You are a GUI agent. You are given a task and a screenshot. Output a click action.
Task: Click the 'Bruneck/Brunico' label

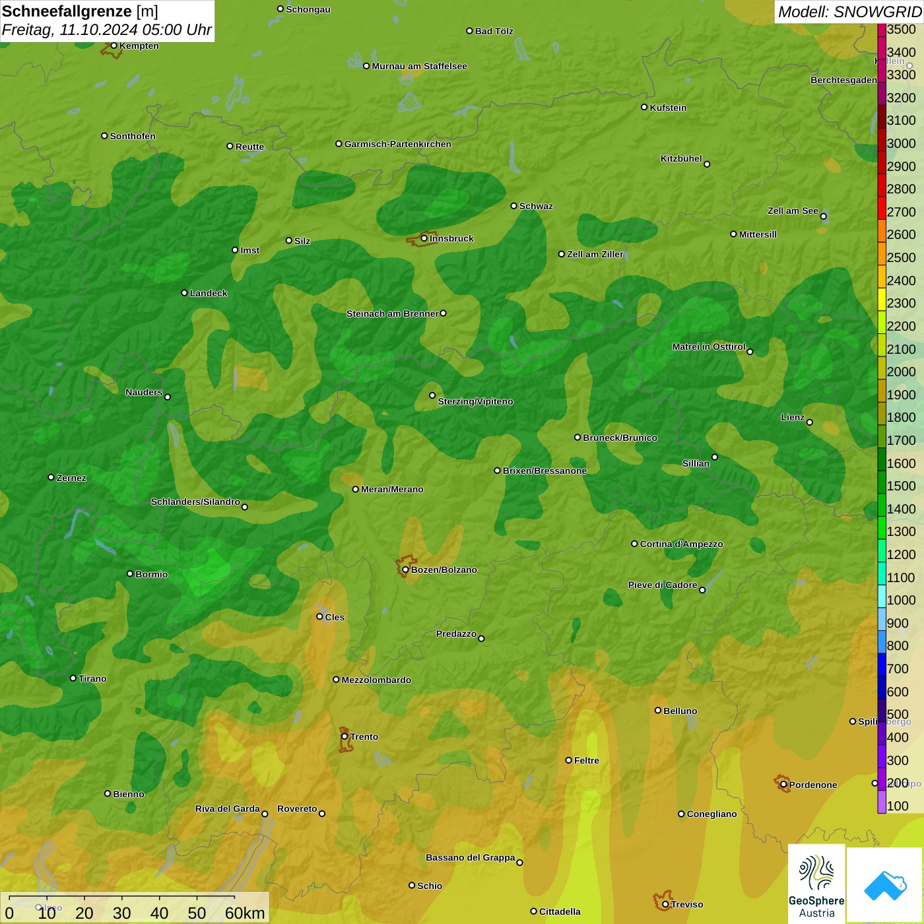(x=620, y=438)
